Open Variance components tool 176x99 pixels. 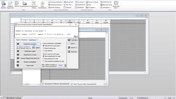pos(67,7)
